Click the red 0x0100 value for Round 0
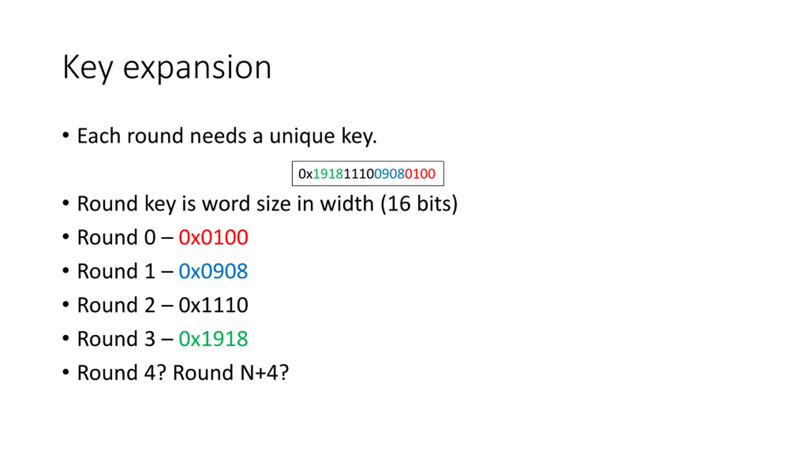Image resolution: width=808 pixels, height=454 pixels. click(213, 237)
